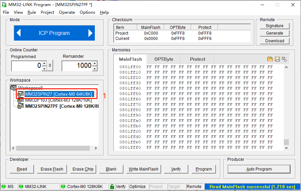Click the Write MainFlash button

[143, 169]
